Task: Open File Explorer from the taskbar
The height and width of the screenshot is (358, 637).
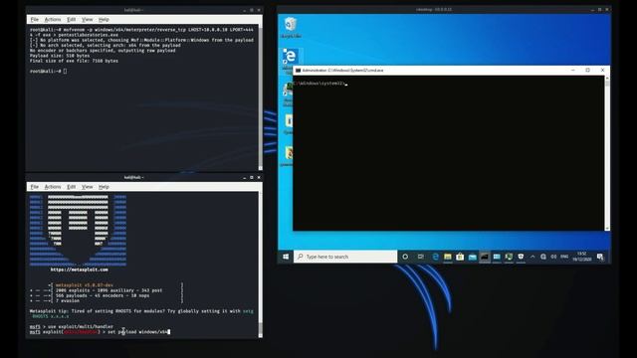Action: 448,257
